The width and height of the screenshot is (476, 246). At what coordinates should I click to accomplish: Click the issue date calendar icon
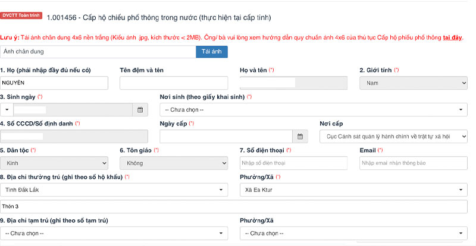(x=300, y=137)
